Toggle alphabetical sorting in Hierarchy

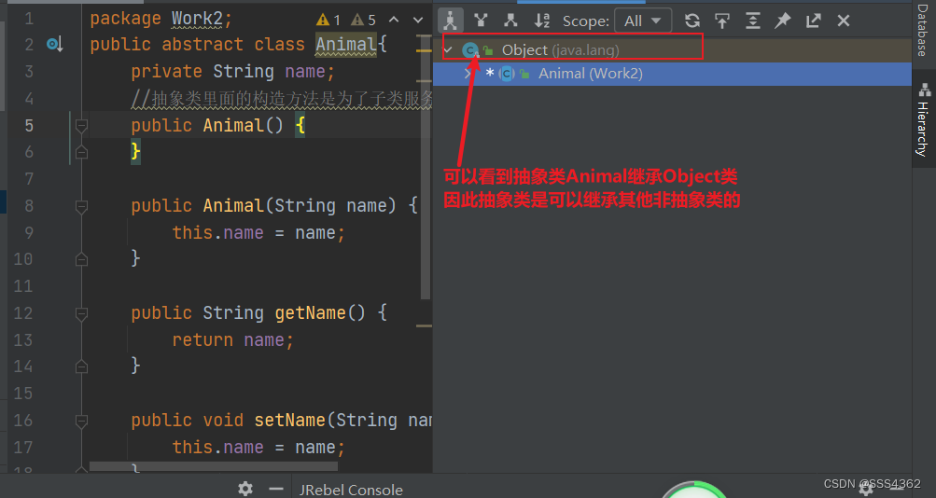point(541,21)
